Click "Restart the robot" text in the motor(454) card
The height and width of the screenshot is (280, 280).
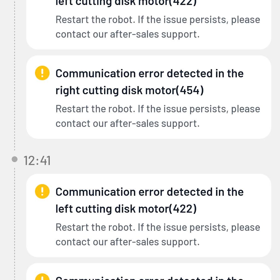pos(95,109)
